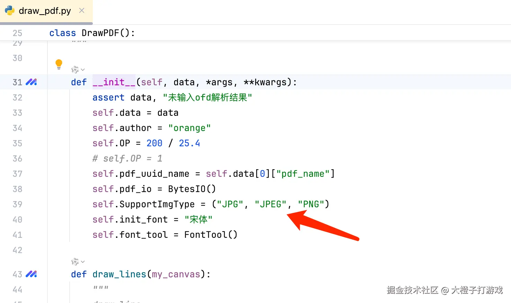This screenshot has width=511, height=303.
Task: Click the AI assistant icon above draw_lines
Action: (75, 262)
